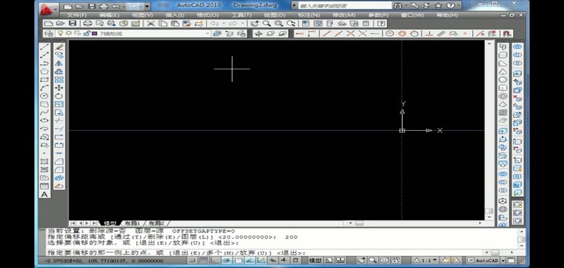Toggle Object Snap Tracking in status bar
This screenshot has height=268, width=564.
tap(250, 261)
